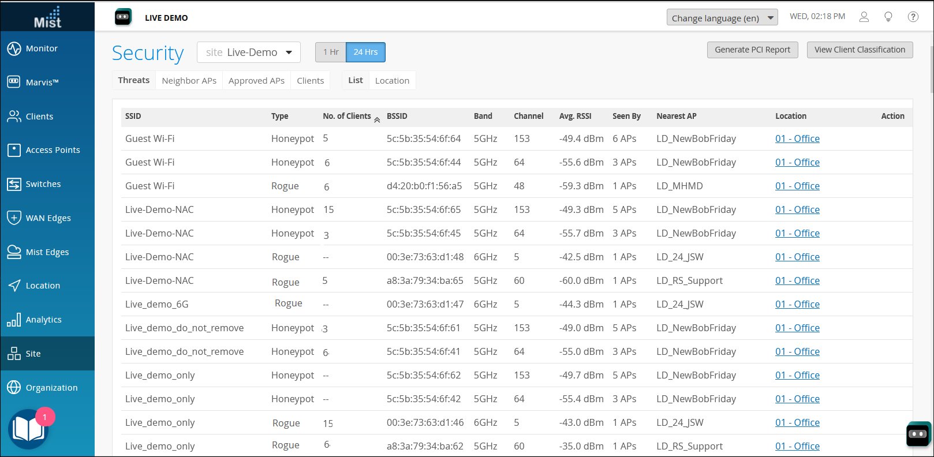Click the page's vertical scrollbar
This screenshot has width=934, height=457.
coord(931,69)
